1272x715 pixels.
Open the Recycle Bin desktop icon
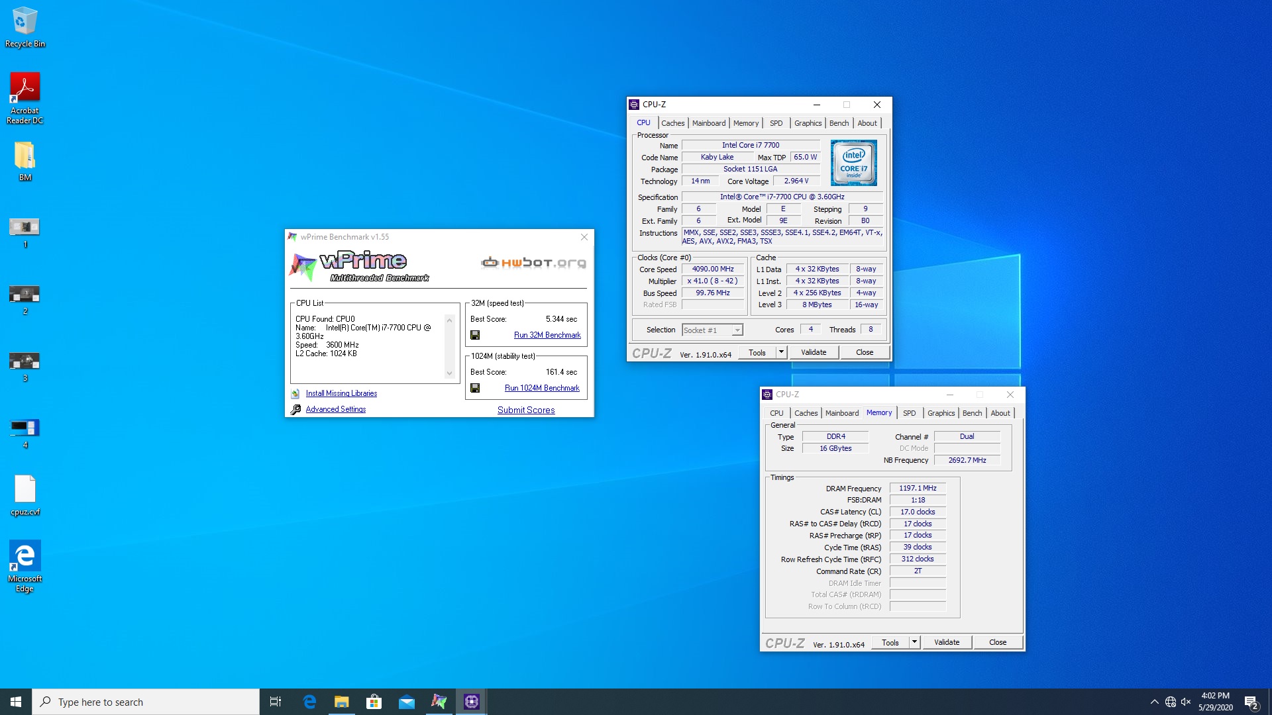[x=25, y=26]
